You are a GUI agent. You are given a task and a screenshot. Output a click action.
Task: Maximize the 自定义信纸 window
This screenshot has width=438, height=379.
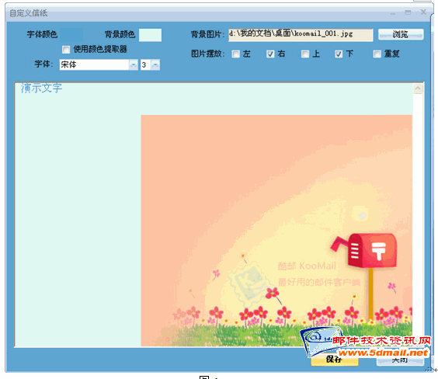408,12
